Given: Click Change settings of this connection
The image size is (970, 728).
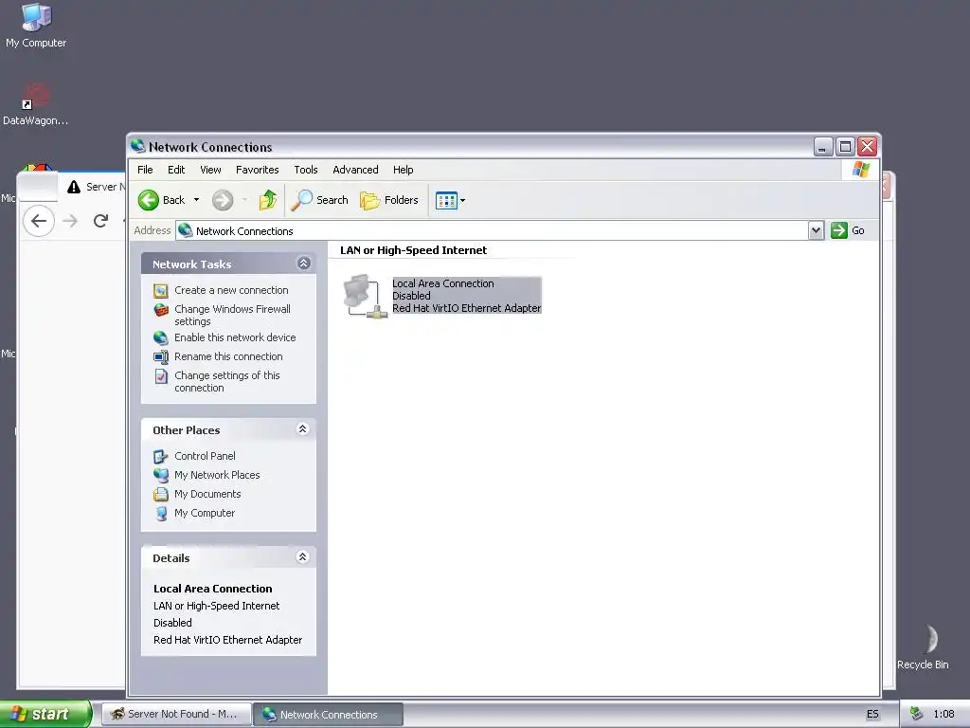Looking at the screenshot, I should [227, 381].
